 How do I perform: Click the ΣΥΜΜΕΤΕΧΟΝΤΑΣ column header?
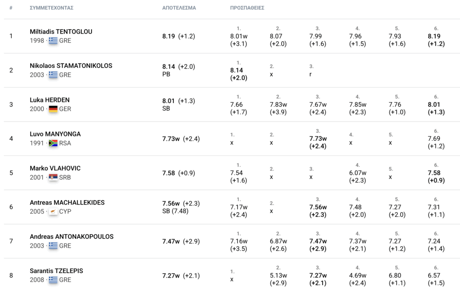tap(52, 8)
